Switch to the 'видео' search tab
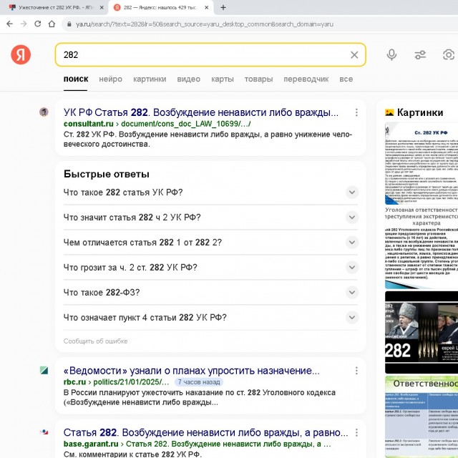This screenshot has height=458, width=458. click(x=188, y=79)
